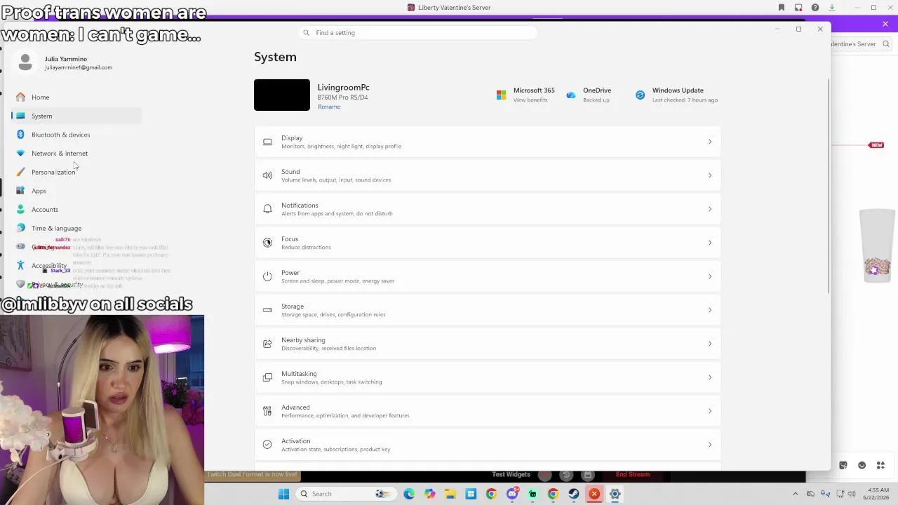898x505 pixels.
Task: Expand the Sound settings chevron
Action: tap(709, 175)
